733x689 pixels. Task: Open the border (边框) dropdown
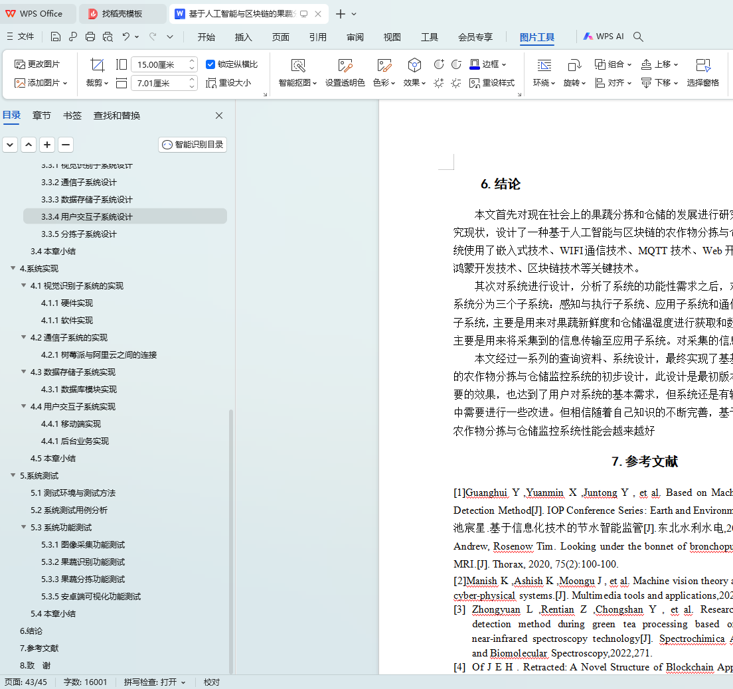(488, 64)
